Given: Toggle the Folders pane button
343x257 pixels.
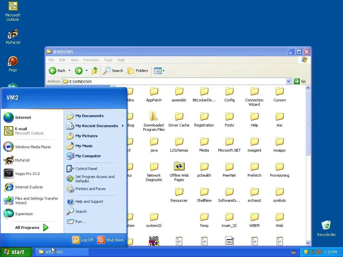Looking at the screenshot, I should pyautogui.click(x=138, y=71).
